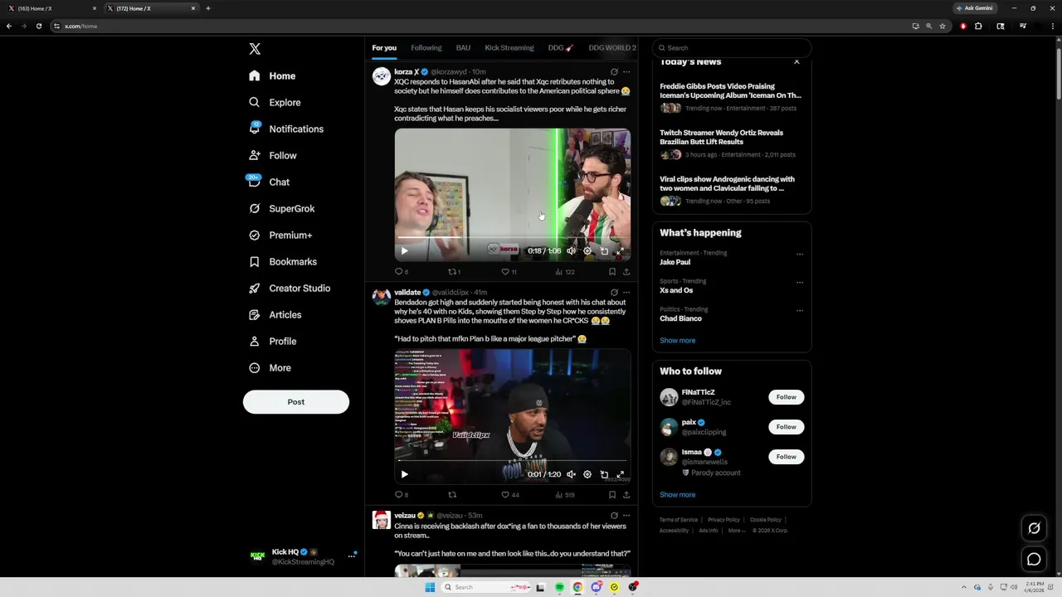Play the korza XQC video
Image resolution: width=1062 pixels, height=597 pixels.
click(404, 250)
